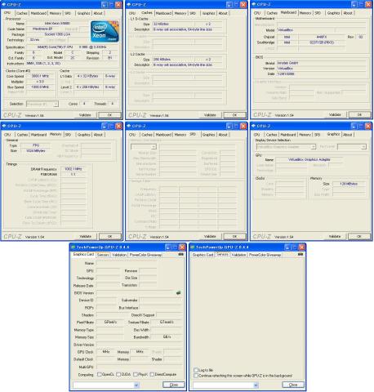This screenshot has width=374, height=392.
Task: Click the memory Size value 1024 MBytes
Action: tap(36, 151)
